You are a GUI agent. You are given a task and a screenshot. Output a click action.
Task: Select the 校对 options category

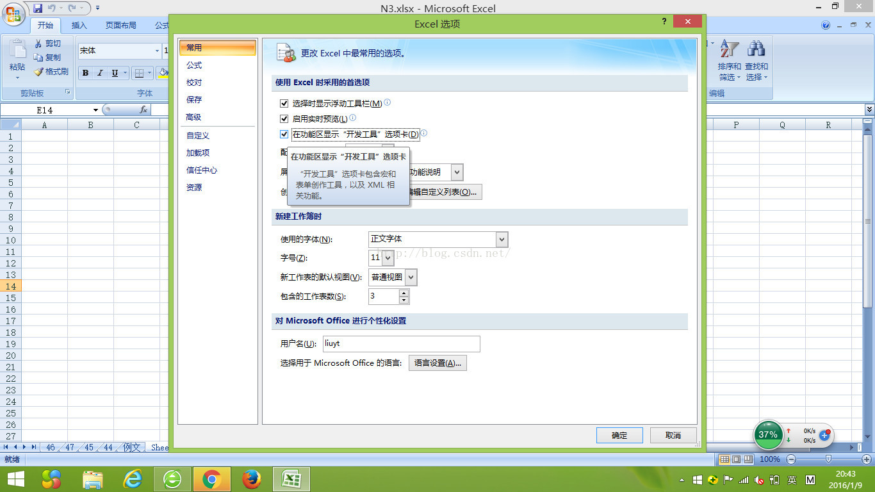click(x=218, y=83)
